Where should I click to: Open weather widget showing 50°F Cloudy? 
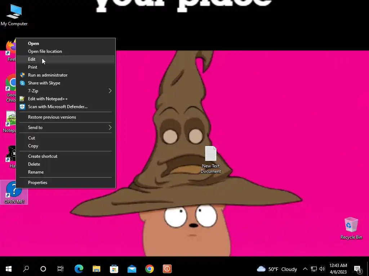pos(277,269)
